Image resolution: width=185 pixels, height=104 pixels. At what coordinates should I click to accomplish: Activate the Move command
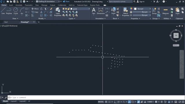pyautogui.click(x=35, y=9)
